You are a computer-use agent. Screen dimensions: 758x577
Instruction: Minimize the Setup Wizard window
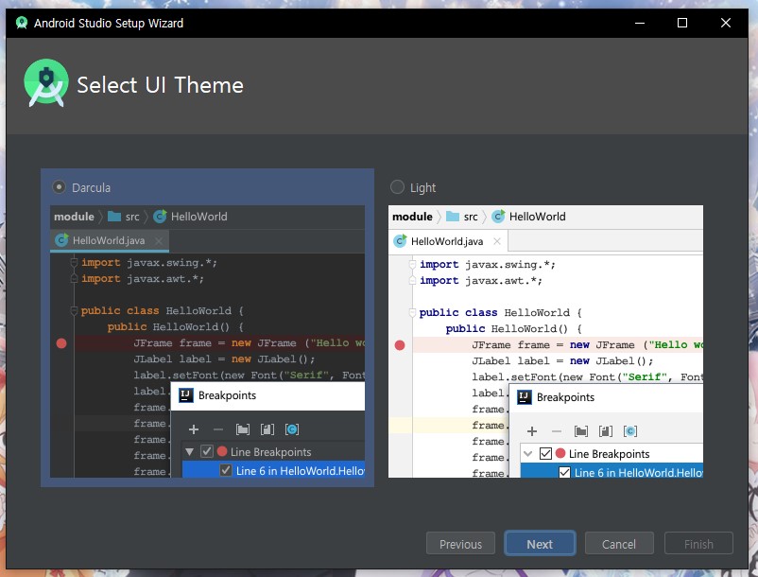click(x=640, y=23)
